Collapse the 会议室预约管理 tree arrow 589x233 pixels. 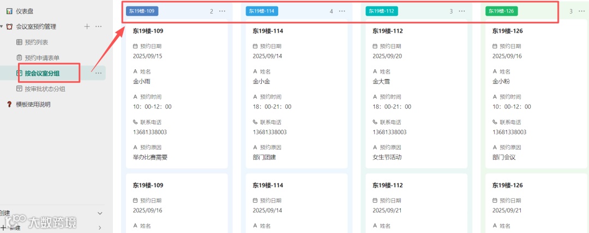2,27
